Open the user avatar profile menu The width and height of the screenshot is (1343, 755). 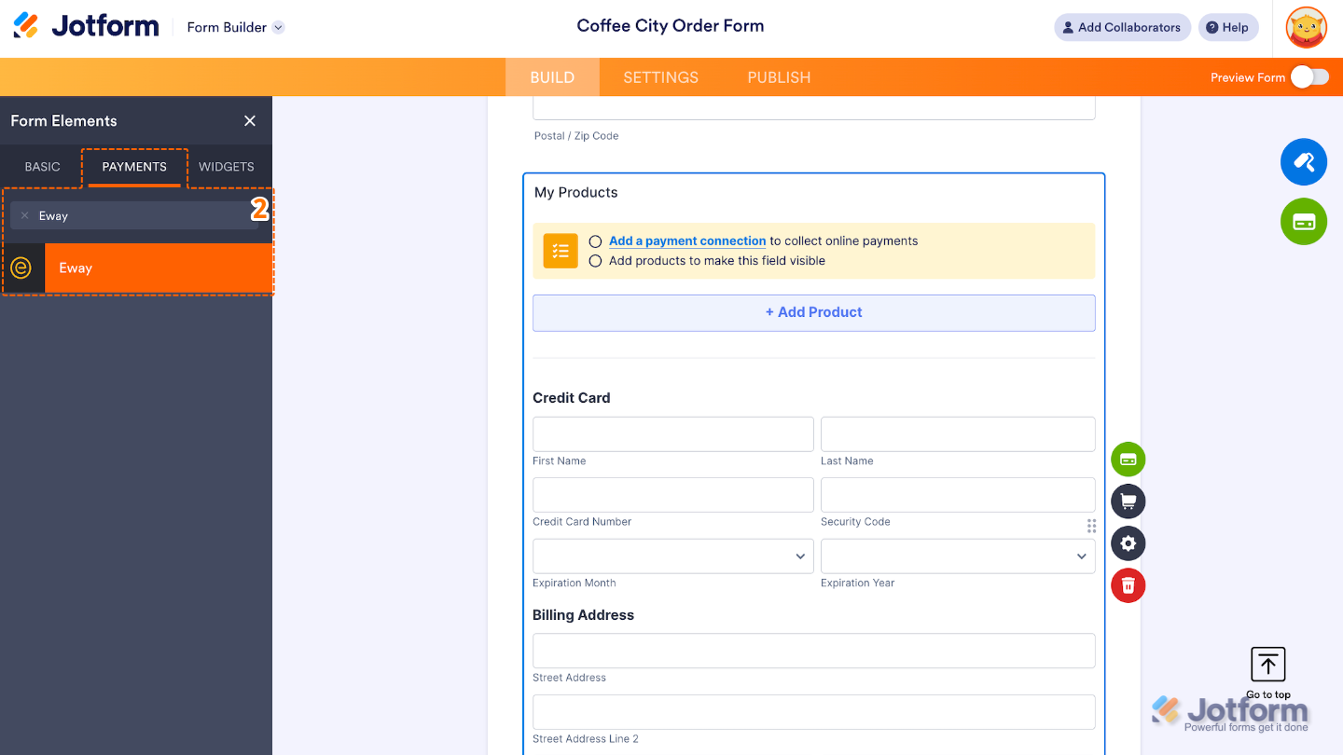point(1306,28)
